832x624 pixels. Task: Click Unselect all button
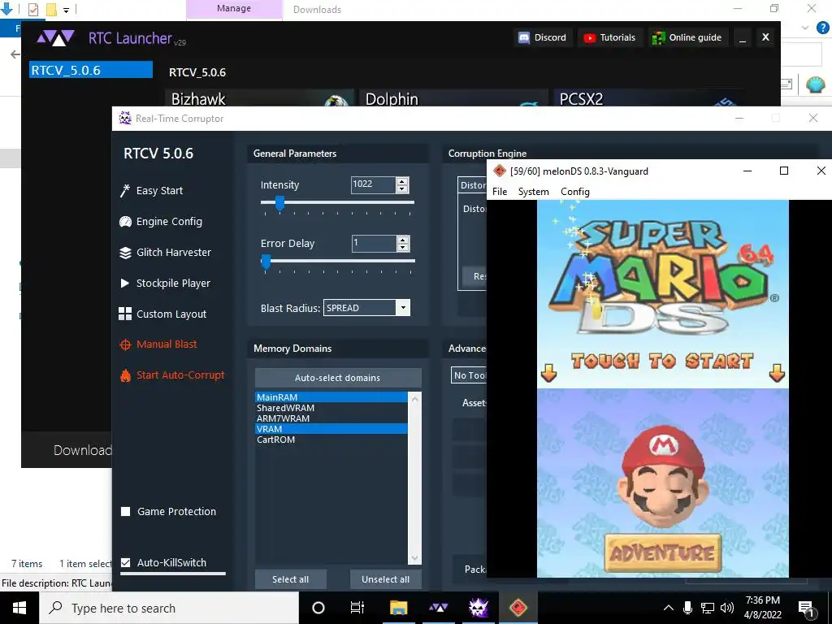coord(385,579)
